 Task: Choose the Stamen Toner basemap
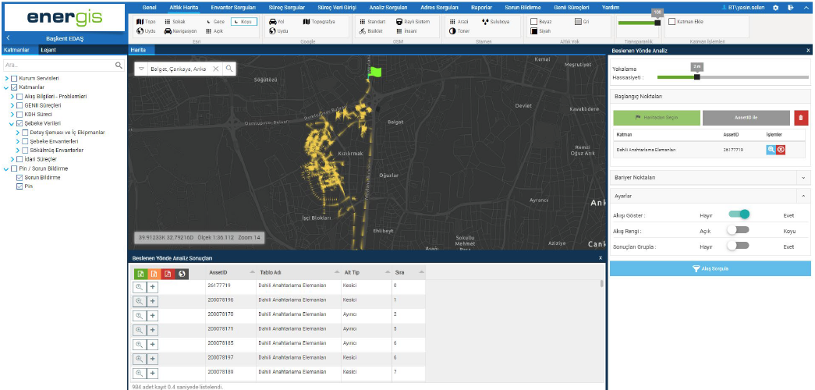coord(459,31)
